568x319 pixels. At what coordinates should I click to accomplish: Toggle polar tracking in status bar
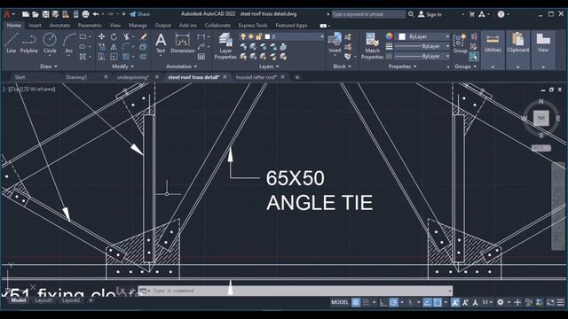point(394,302)
